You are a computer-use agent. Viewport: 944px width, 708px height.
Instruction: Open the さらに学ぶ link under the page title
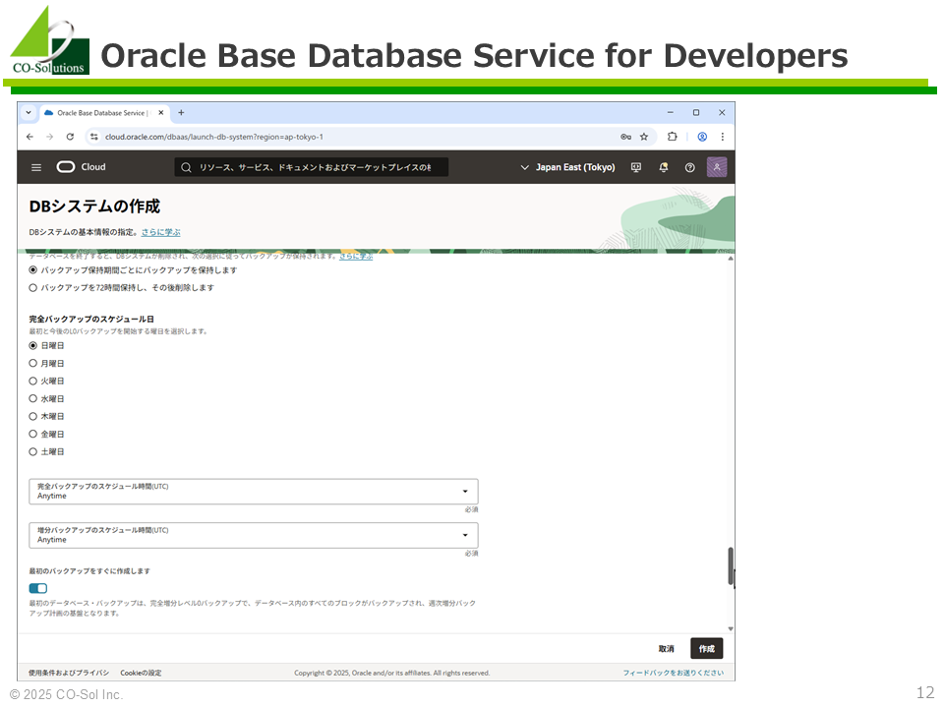(160, 232)
